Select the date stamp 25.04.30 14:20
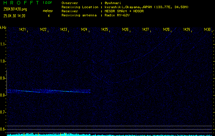 point(14,16)
